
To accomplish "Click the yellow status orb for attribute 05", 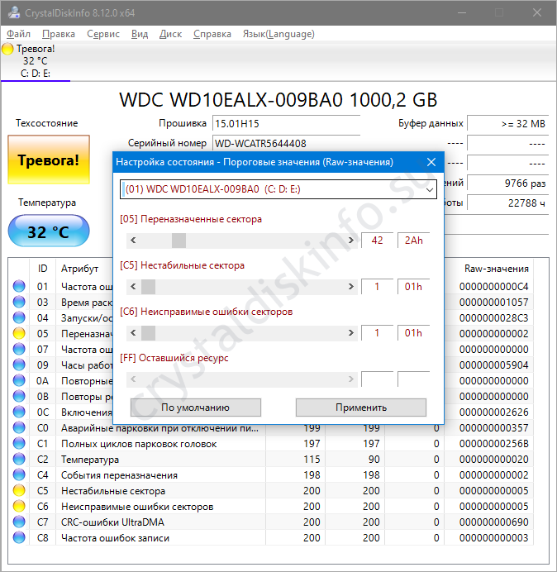I will click(x=19, y=333).
